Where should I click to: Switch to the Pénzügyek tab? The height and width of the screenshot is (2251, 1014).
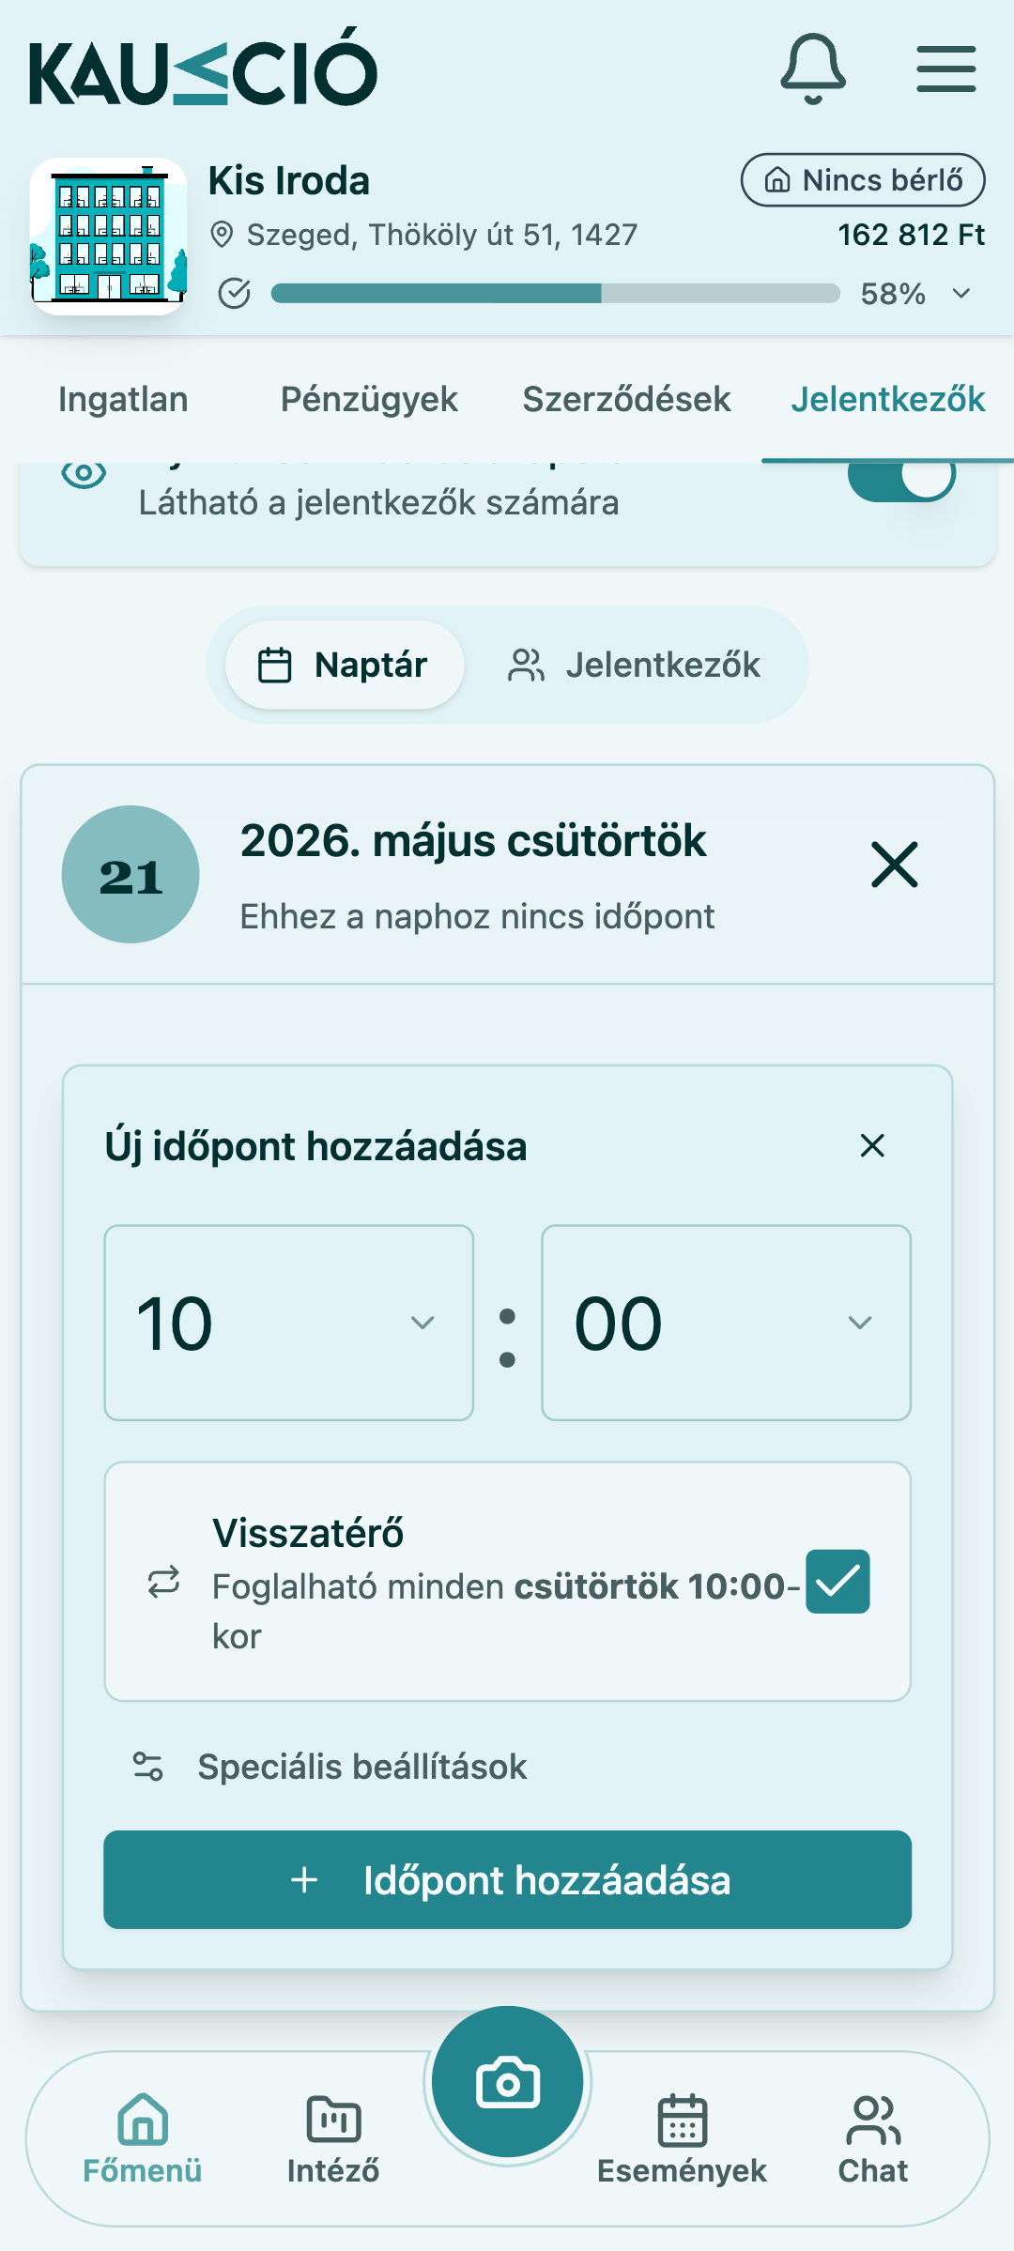(369, 399)
